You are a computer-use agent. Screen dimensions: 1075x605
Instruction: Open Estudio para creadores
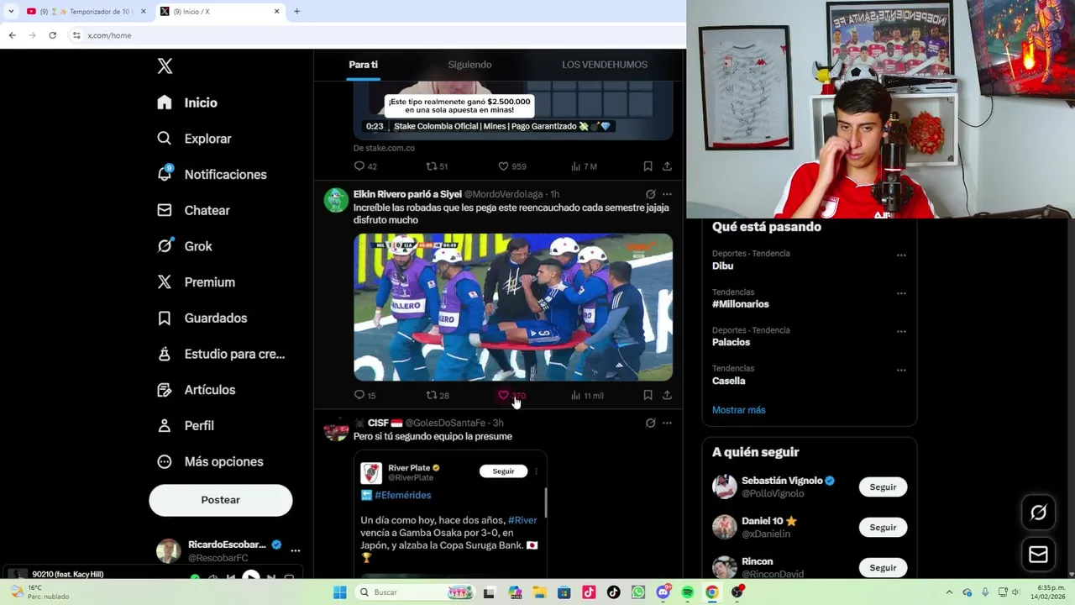tap(221, 354)
